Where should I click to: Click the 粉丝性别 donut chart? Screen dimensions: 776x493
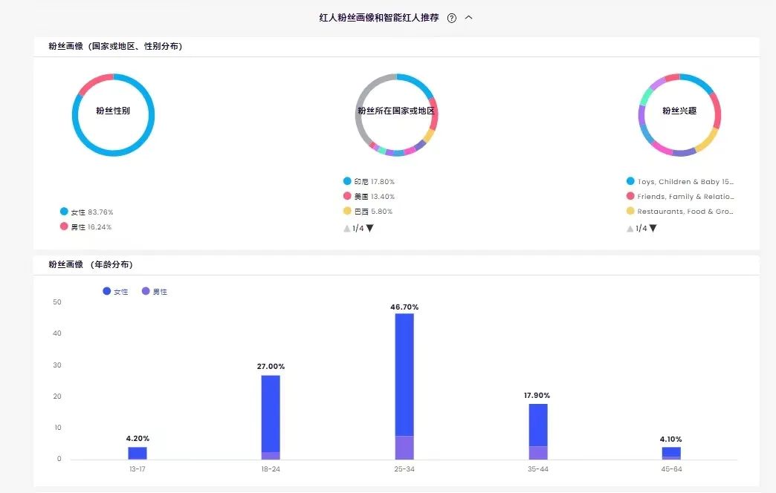click(x=113, y=115)
